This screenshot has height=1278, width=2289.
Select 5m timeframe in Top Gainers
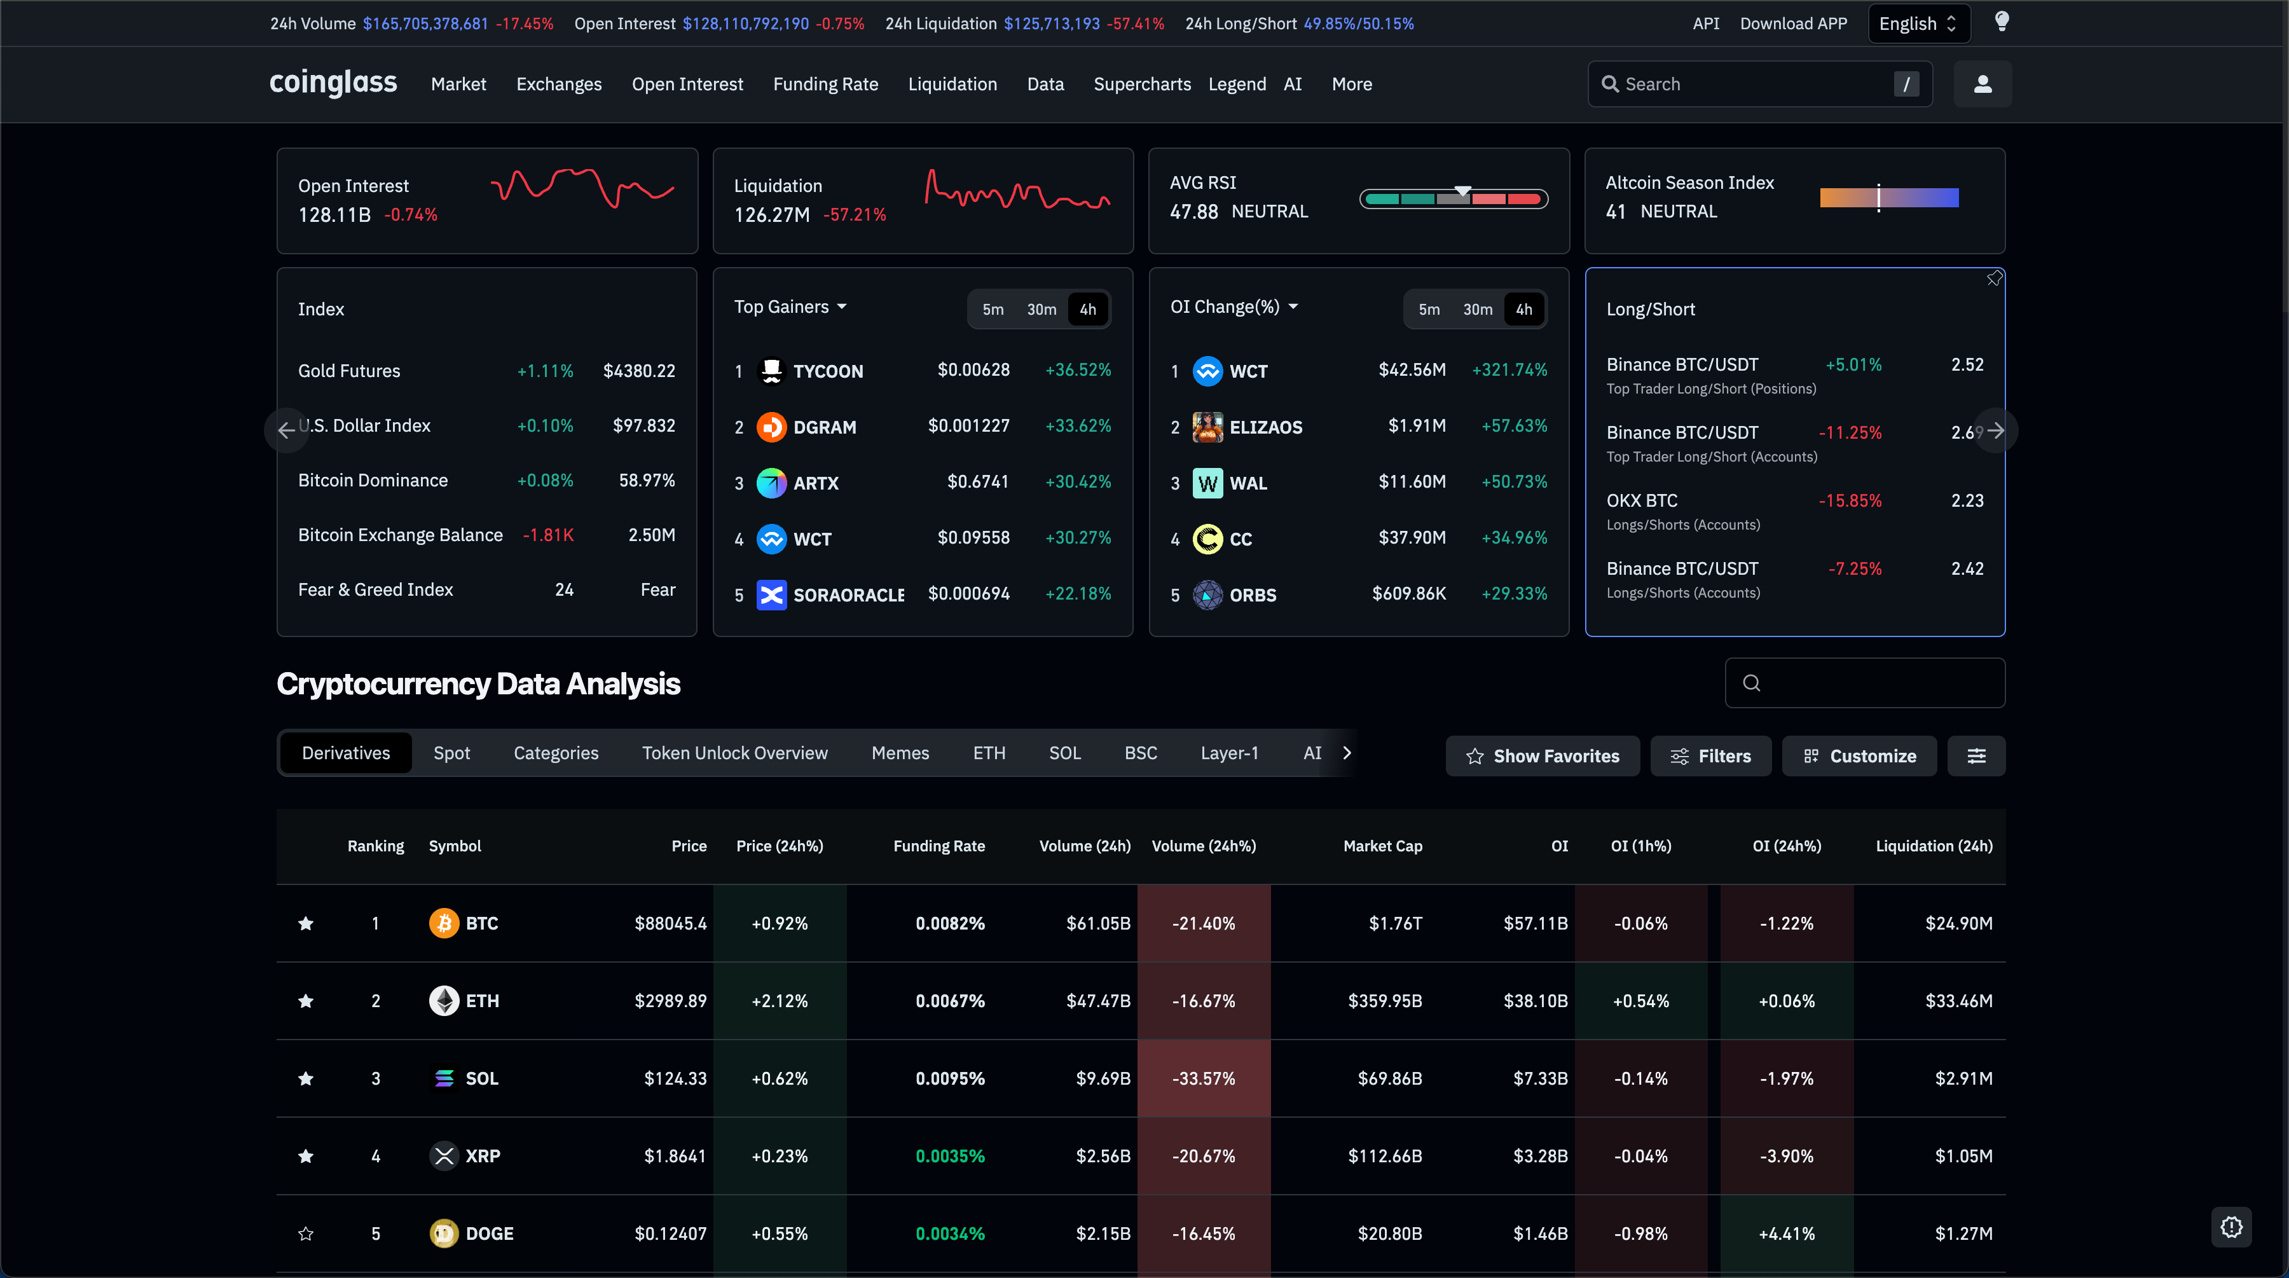click(993, 309)
